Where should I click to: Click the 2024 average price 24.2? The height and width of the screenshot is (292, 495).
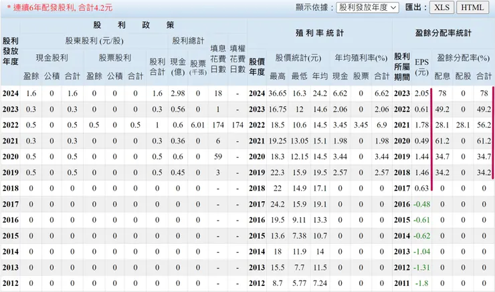coord(320,94)
